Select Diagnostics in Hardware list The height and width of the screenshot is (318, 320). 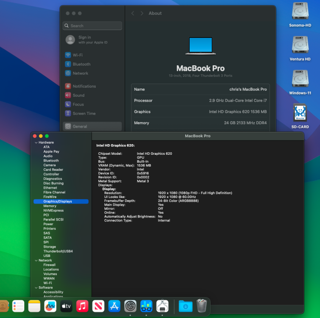[53, 179]
